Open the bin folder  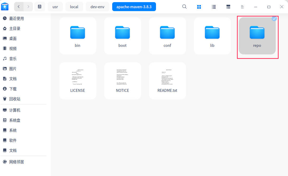(x=77, y=36)
